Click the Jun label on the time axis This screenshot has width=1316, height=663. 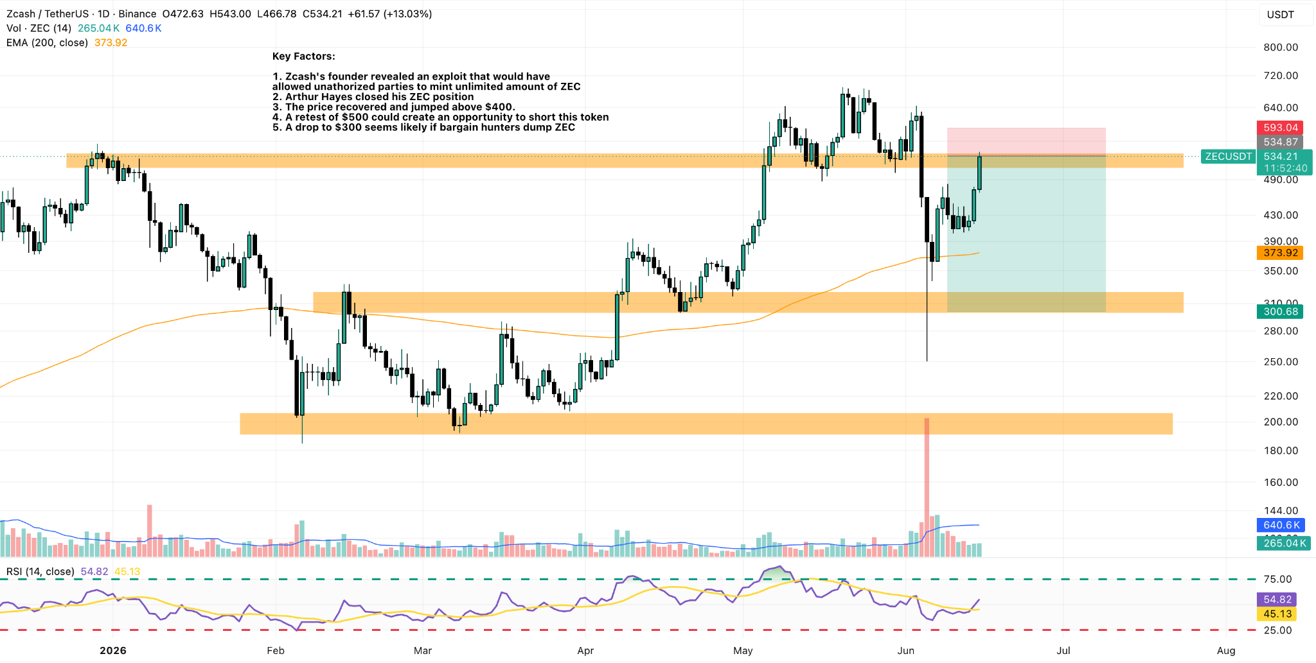[x=906, y=651]
